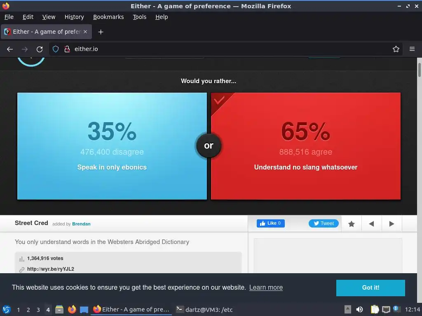Click the show desktop taskbar icon

(x=84, y=309)
